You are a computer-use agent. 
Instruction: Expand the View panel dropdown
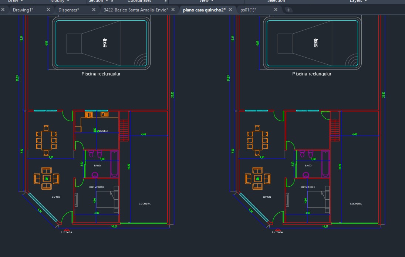coord(206,1)
